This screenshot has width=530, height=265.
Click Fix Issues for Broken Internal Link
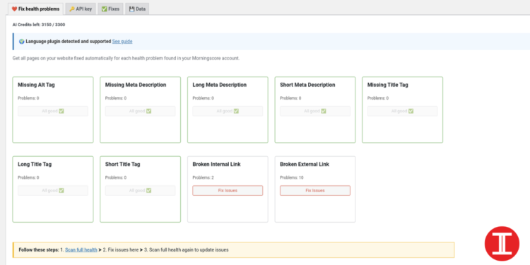tap(228, 191)
